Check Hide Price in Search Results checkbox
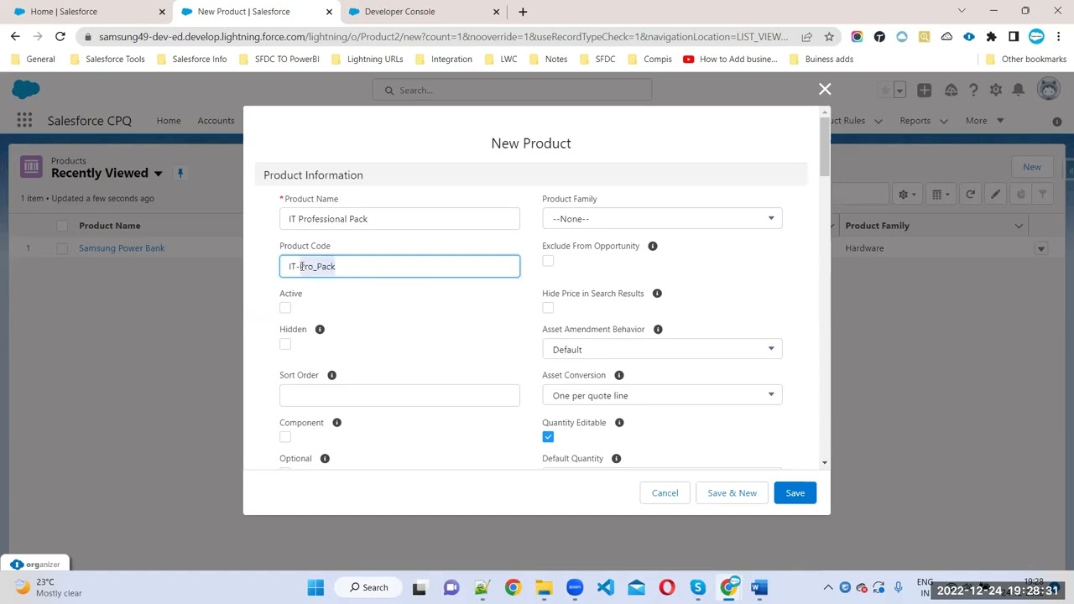This screenshot has width=1074, height=604. [548, 308]
